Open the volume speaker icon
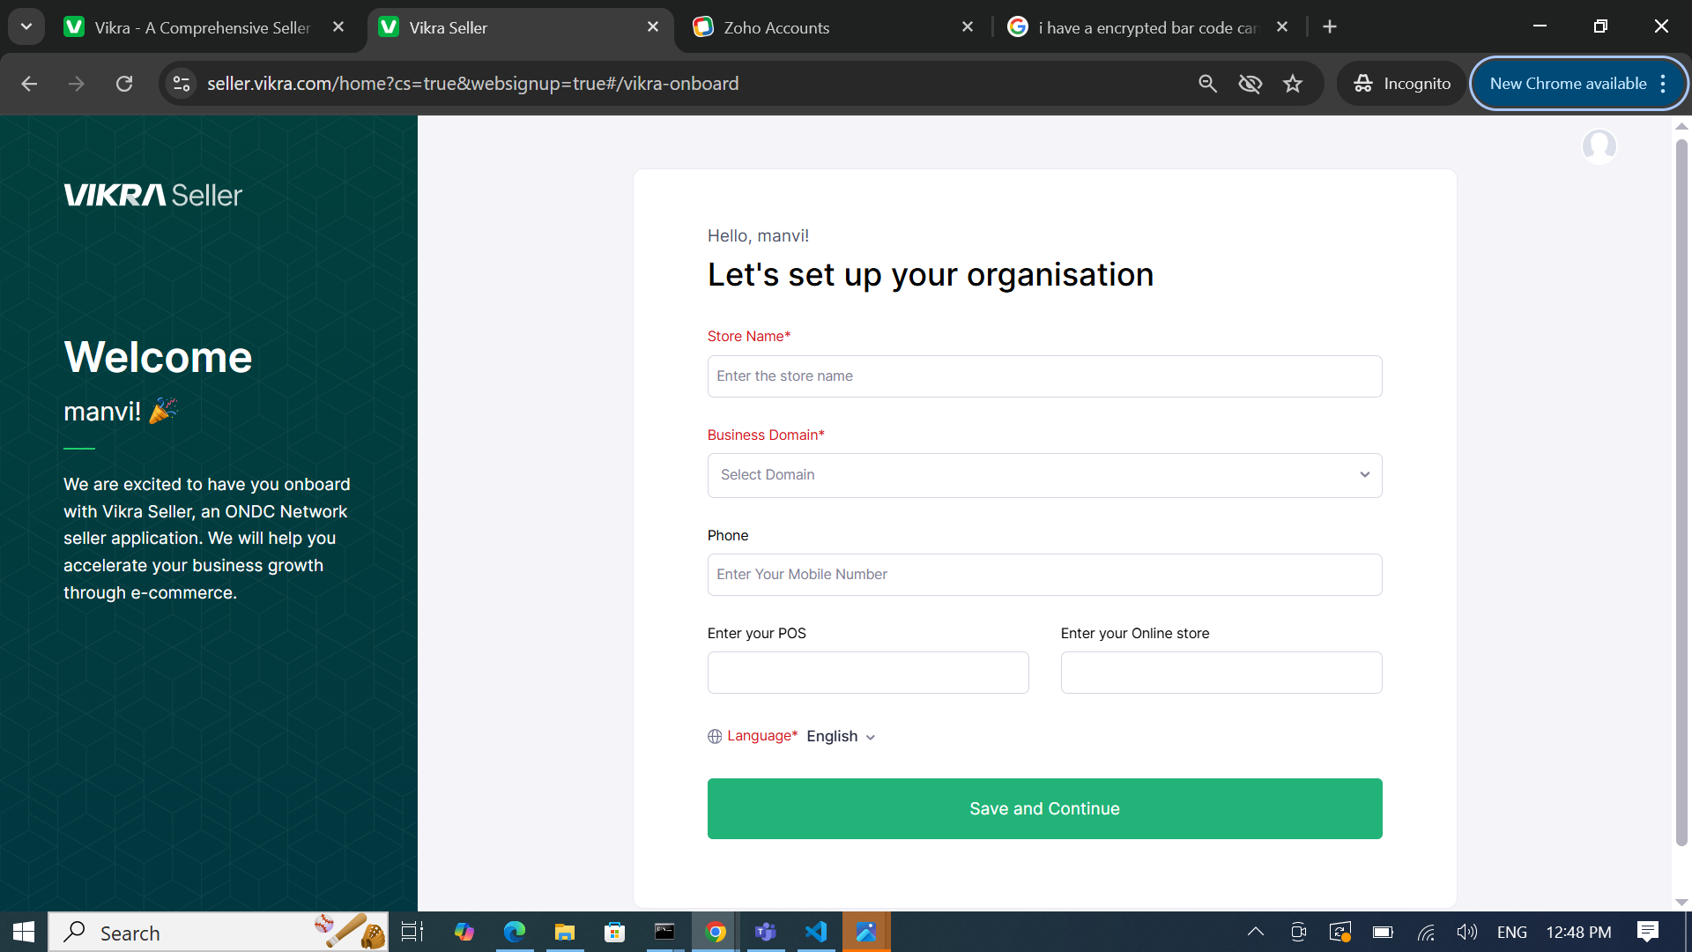Image resolution: width=1692 pixels, height=952 pixels. (x=1467, y=932)
